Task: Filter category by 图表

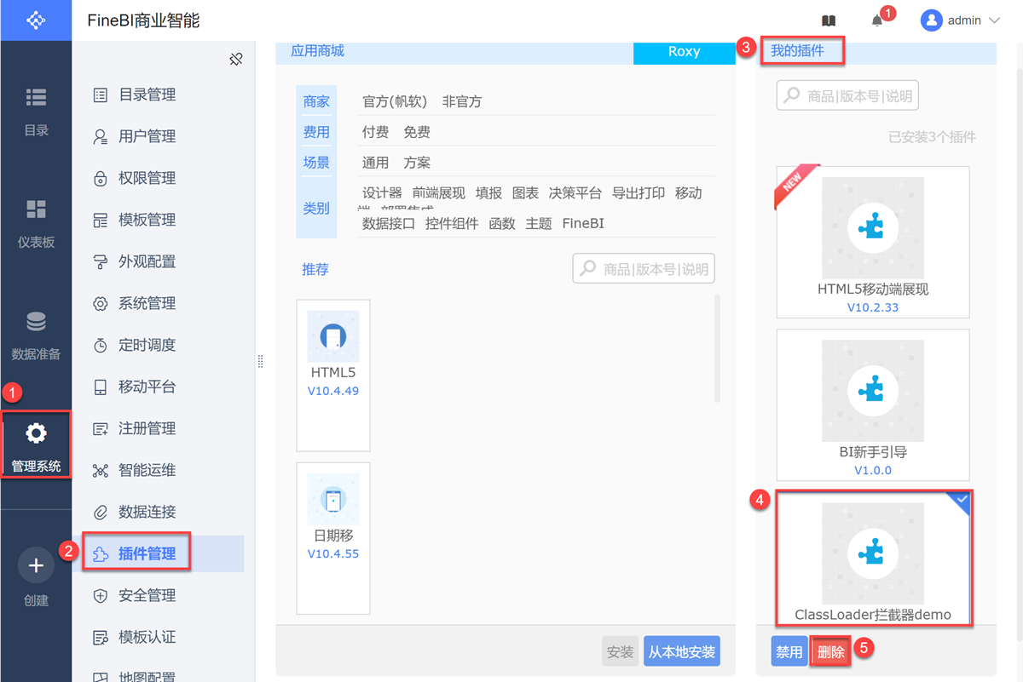Action: (x=525, y=193)
